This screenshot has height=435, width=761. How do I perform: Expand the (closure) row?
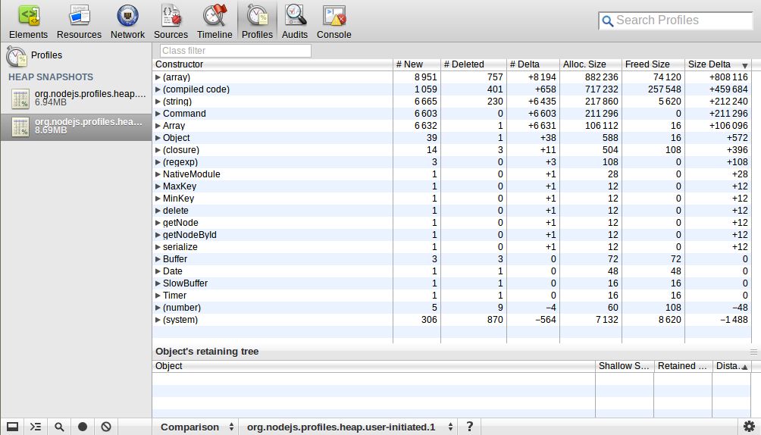[158, 150]
